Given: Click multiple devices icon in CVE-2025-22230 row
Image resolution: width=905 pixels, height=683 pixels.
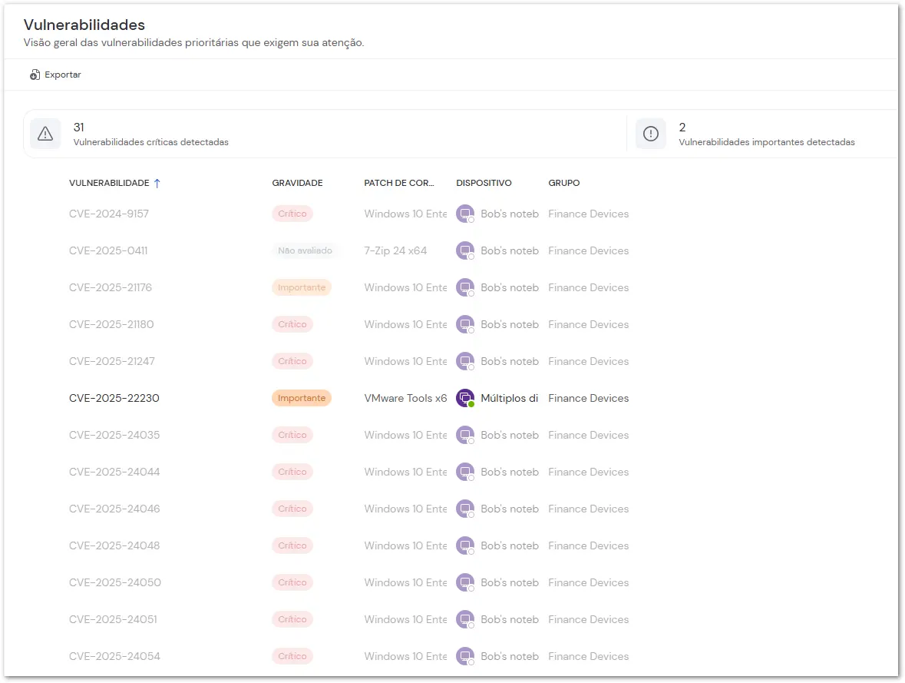Looking at the screenshot, I should [465, 398].
